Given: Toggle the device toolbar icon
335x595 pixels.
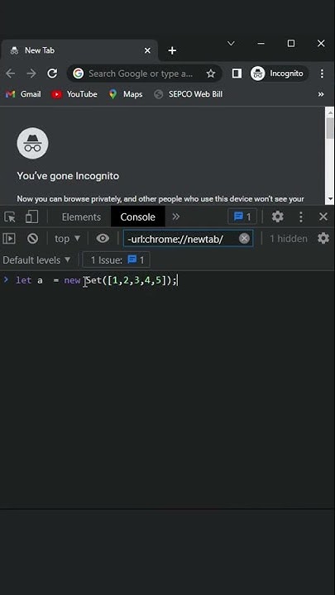Looking at the screenshot, I should 31,217.
